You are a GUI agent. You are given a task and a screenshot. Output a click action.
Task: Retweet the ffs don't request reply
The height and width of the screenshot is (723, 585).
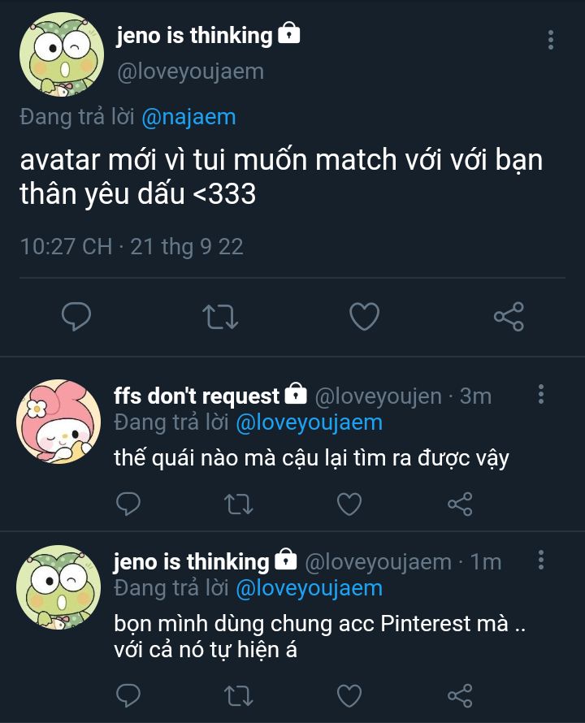239,504
